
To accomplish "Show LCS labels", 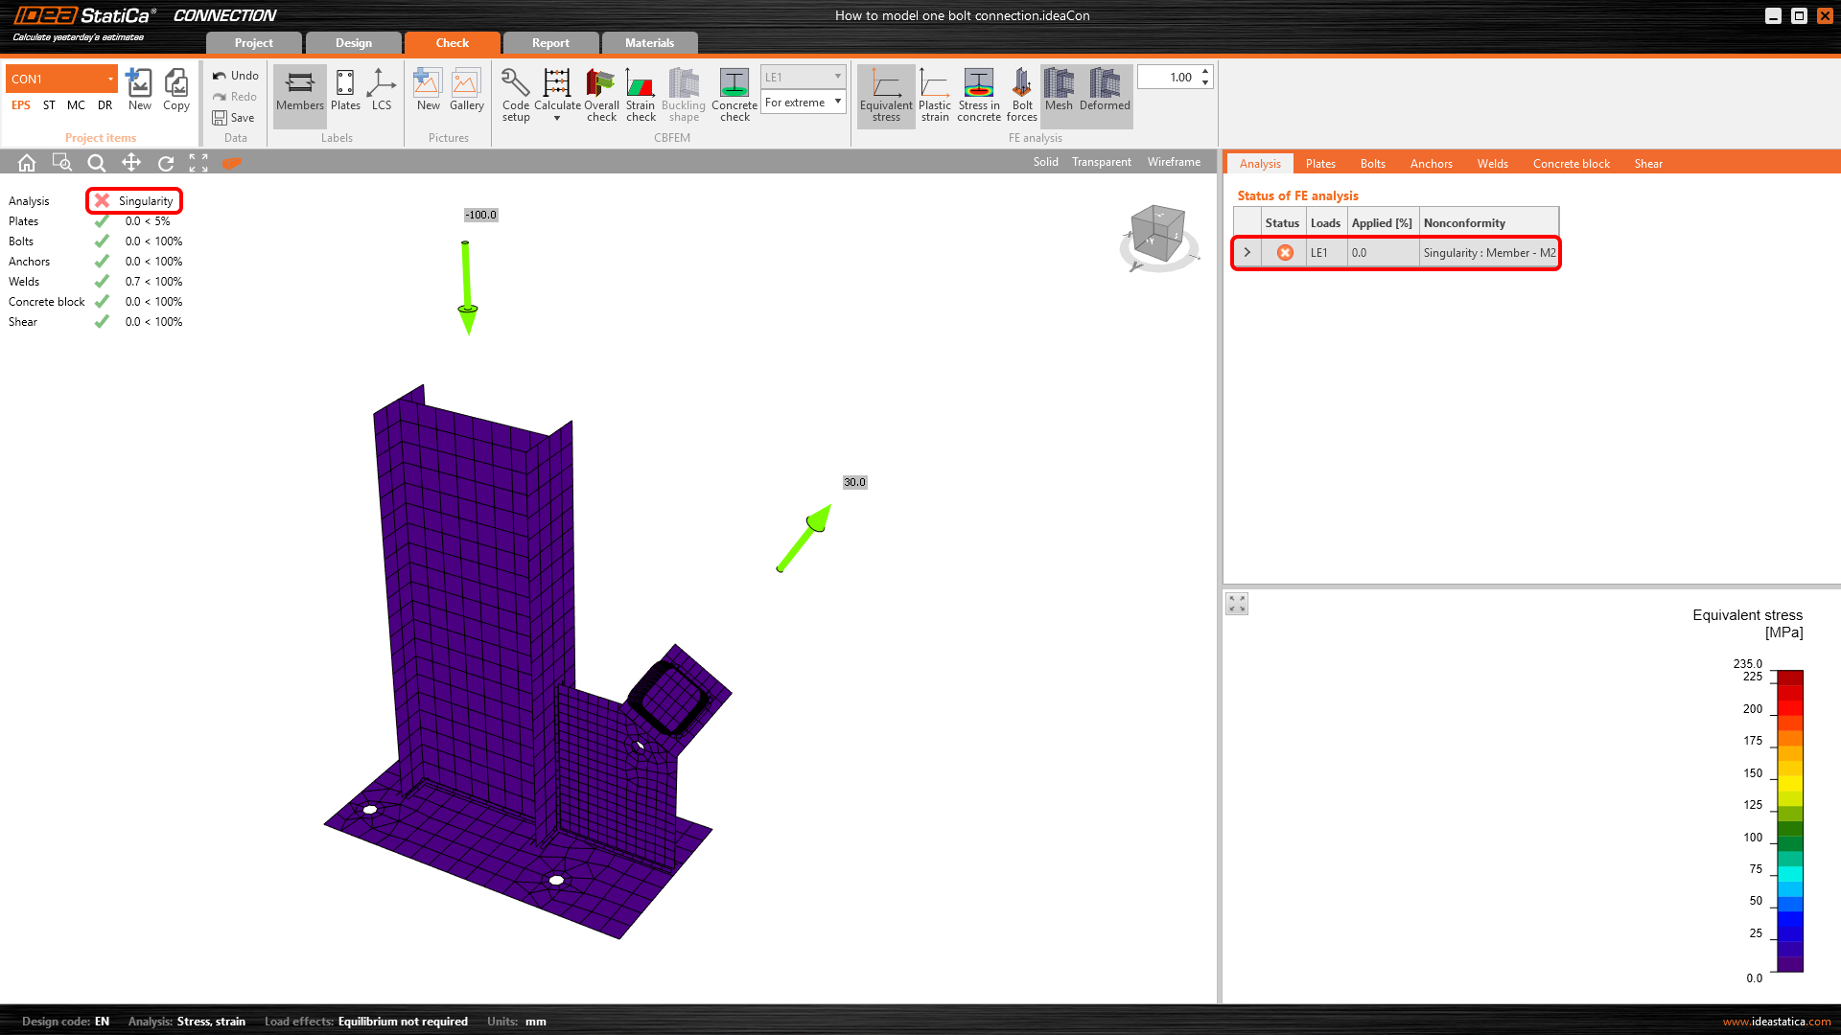I will click(x=382, y=91).
